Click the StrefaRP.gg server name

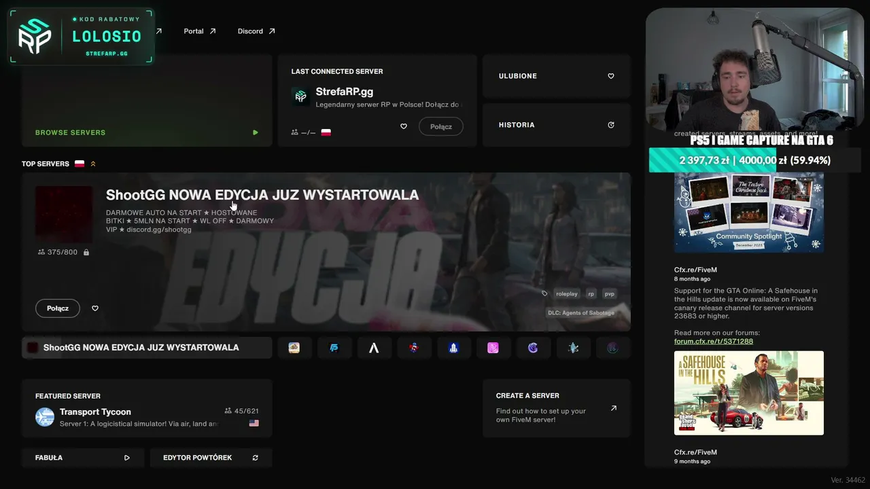[345, 92]
